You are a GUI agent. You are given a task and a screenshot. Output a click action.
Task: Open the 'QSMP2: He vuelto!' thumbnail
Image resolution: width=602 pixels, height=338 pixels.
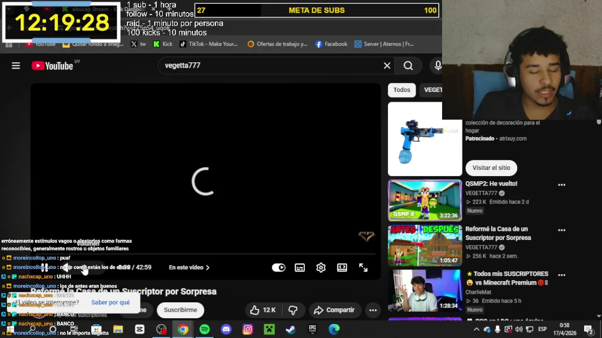click(425, 200)
